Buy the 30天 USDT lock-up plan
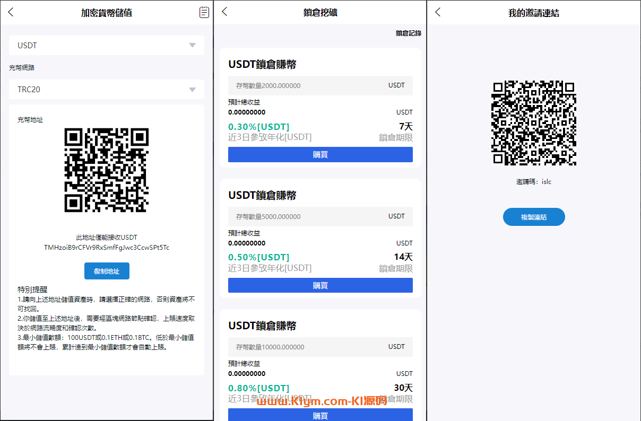The height and width of the screenshot is (421, 641). coord(320,415)
